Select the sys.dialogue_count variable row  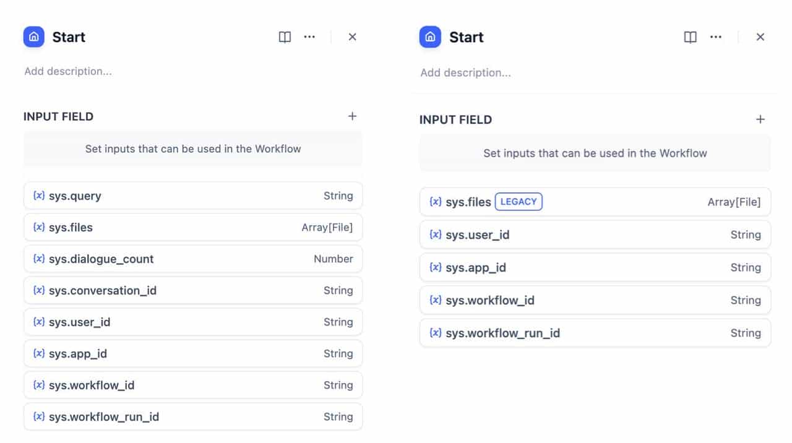click(x=192, y=259)
